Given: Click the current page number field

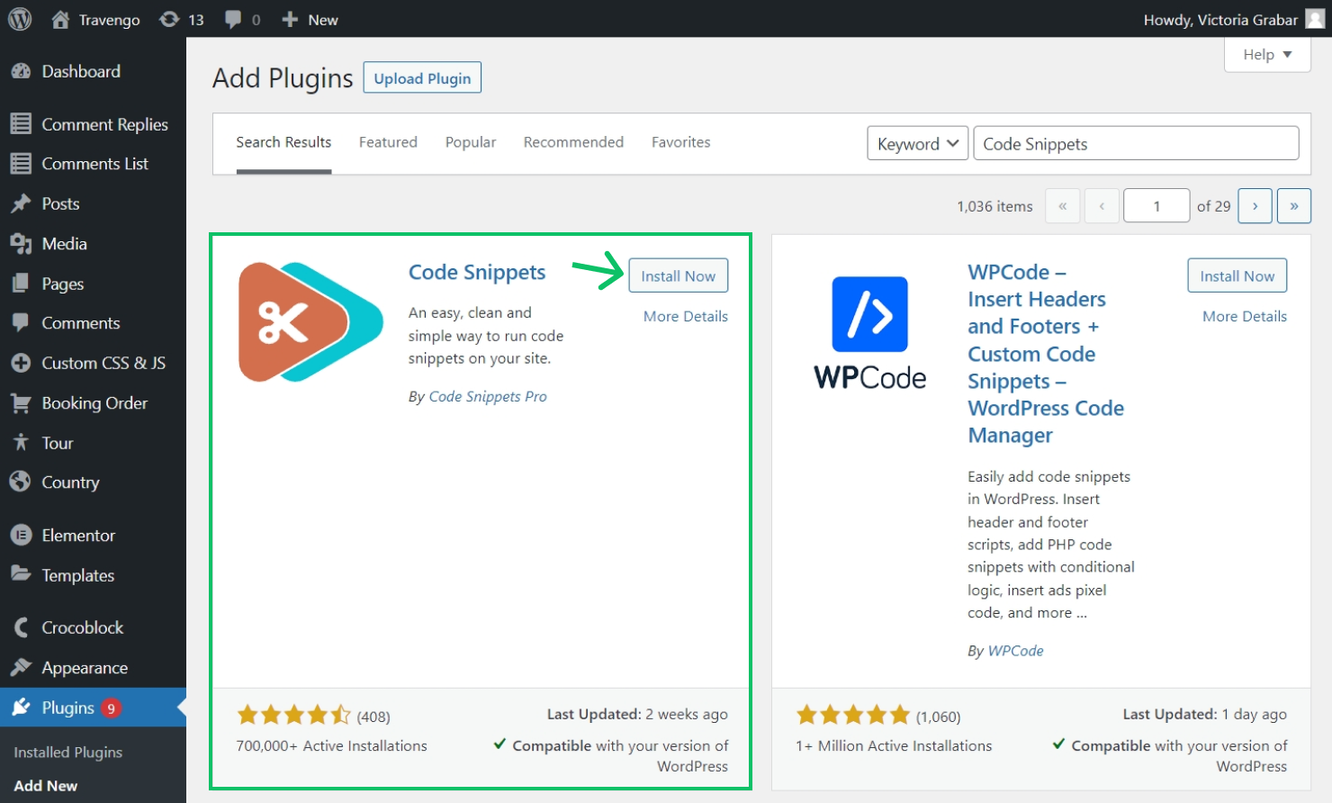Looking at the screenshot, I should click(1157, 205).
